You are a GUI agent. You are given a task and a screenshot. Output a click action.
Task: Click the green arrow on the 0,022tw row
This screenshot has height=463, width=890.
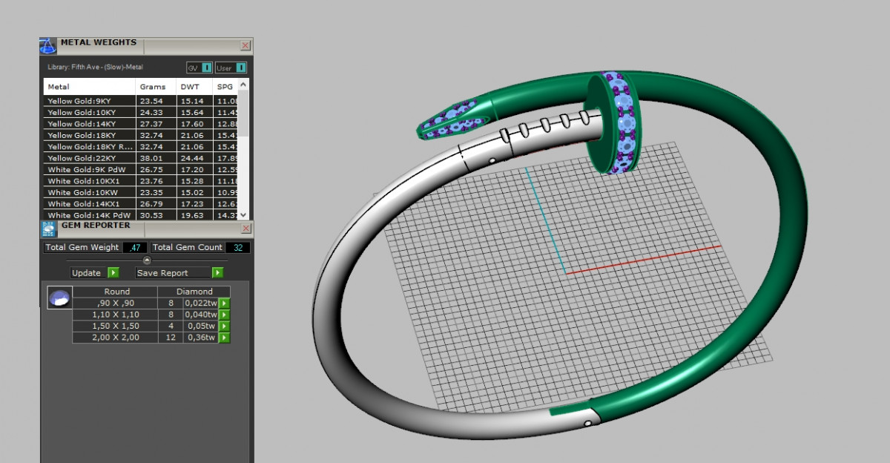pos(225,303)
